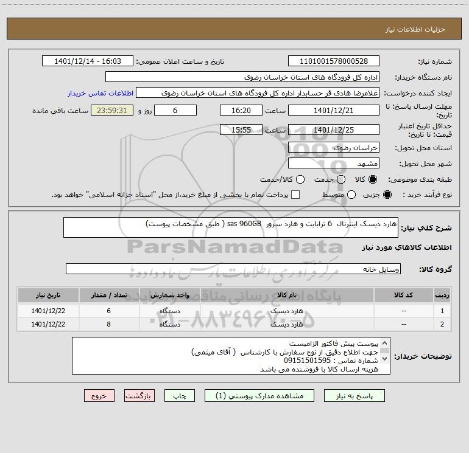Click column header تعداد / مقدار
Viewport: 469px width, 453px height.
tap(109, 296)
